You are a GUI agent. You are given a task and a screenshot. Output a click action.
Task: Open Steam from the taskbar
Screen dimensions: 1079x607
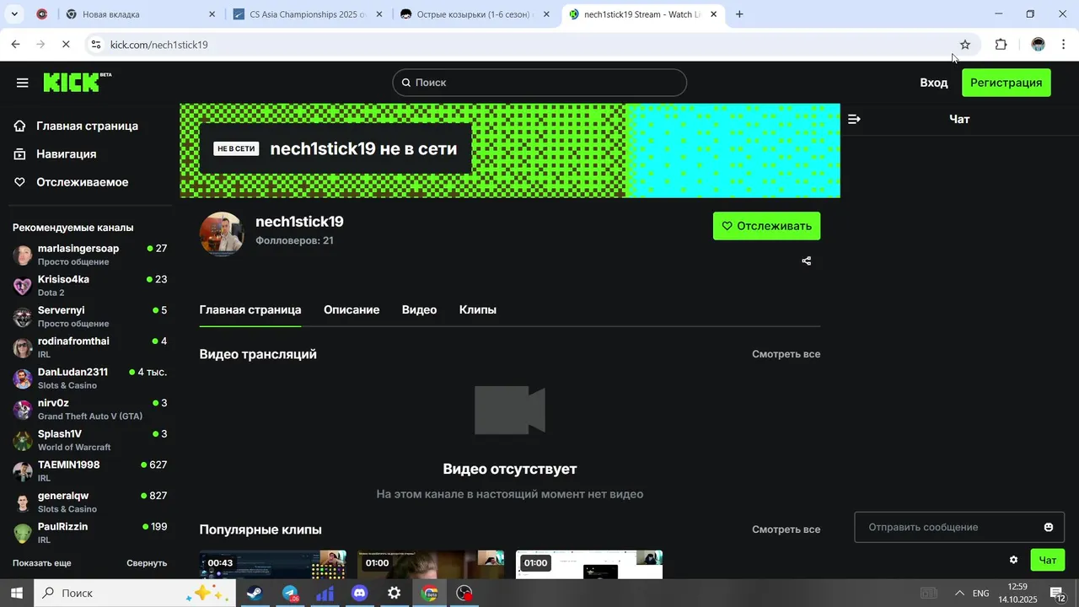pyautogui.click(x=253, y=594)
